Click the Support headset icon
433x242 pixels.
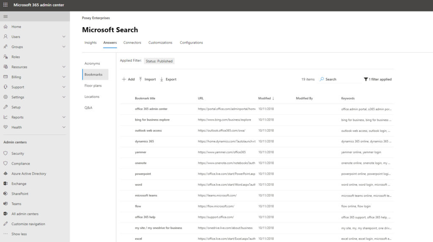coord(5,87)
